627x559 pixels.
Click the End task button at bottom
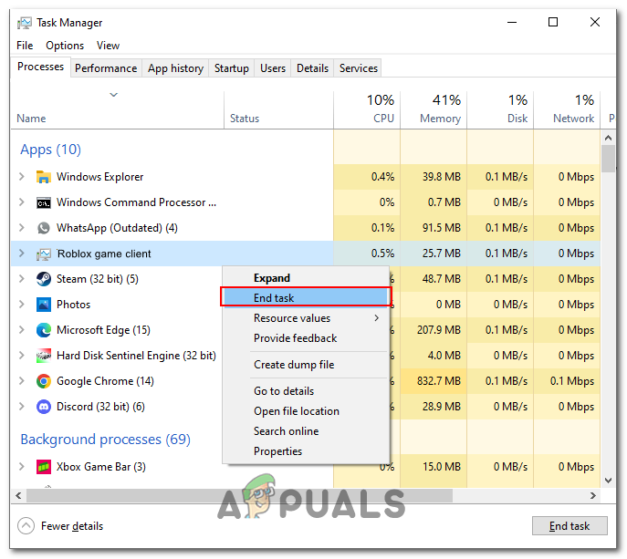point(570,526)
